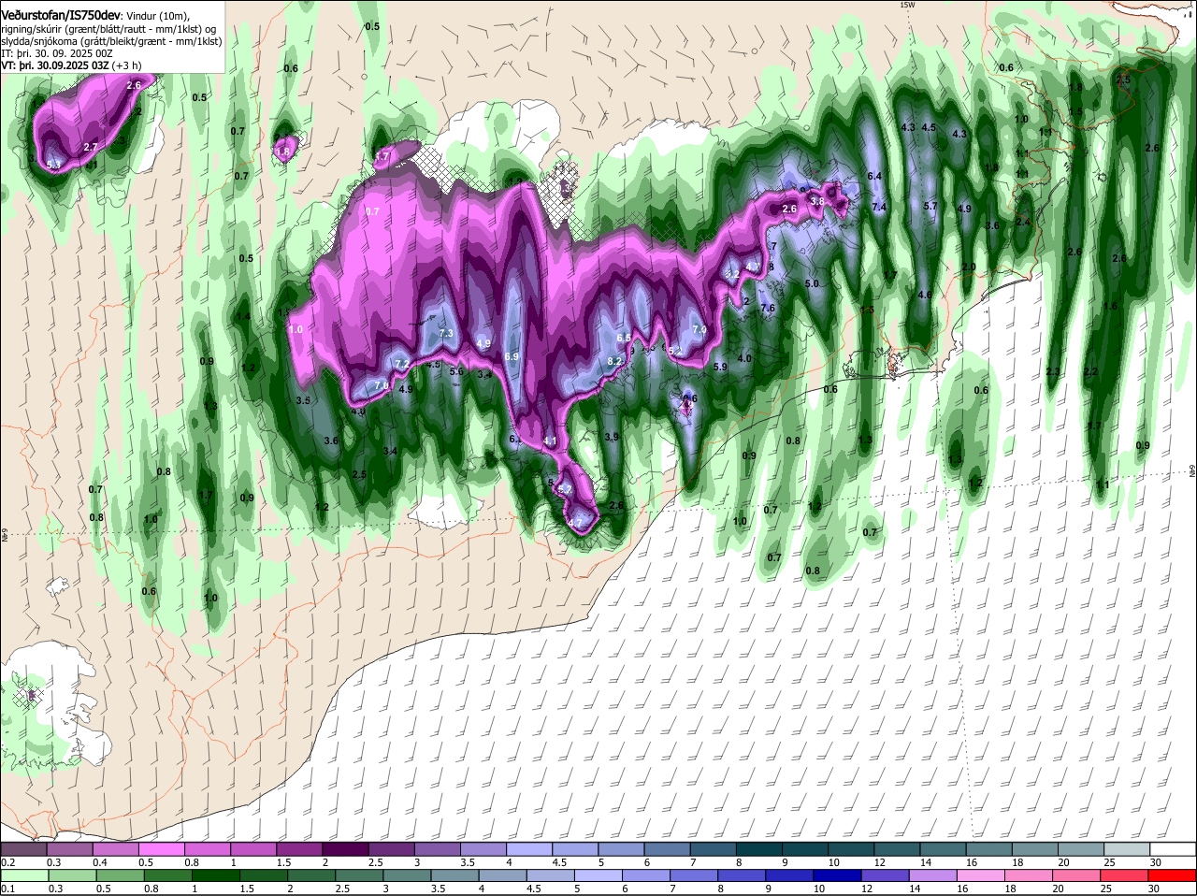The height and width of the screenshot is (896, 1197).
Task: Click the '7.3' precipitation value on the map
Action: (446, 333)
